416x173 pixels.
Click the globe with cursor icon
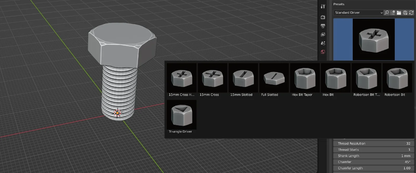tap(405, 12)
